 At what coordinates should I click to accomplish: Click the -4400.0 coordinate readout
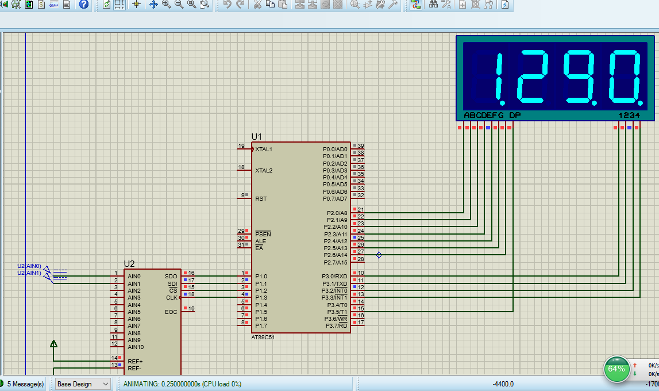tap(503, 384)
